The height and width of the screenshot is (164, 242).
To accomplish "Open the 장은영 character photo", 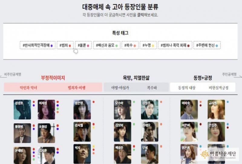I will (82, 110).
